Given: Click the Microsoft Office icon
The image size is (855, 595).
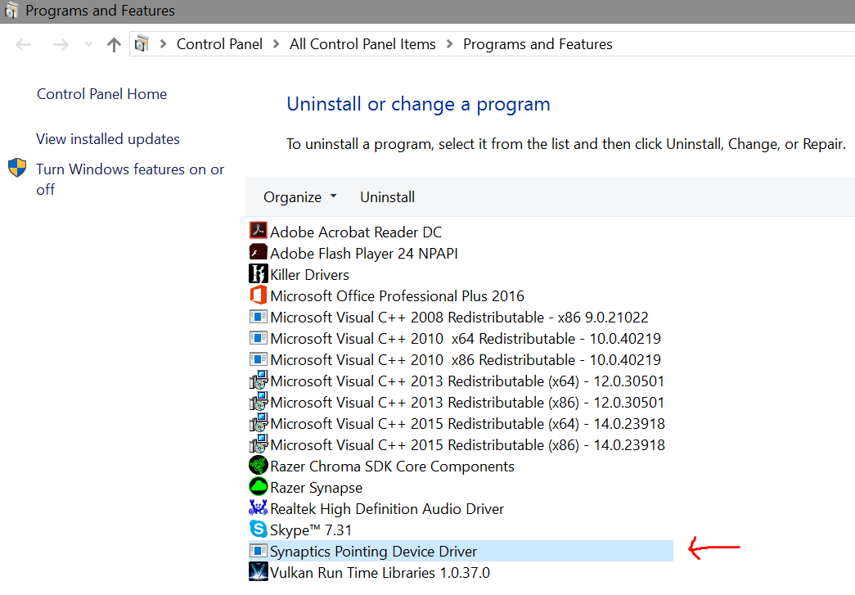Looking at the screenshot, I should pos(259,295).
